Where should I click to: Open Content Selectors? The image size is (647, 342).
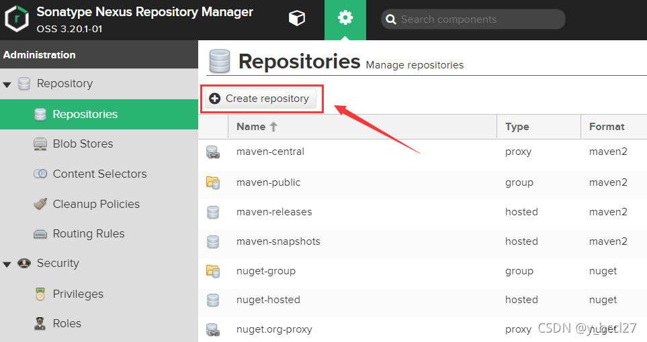[99, 174]
